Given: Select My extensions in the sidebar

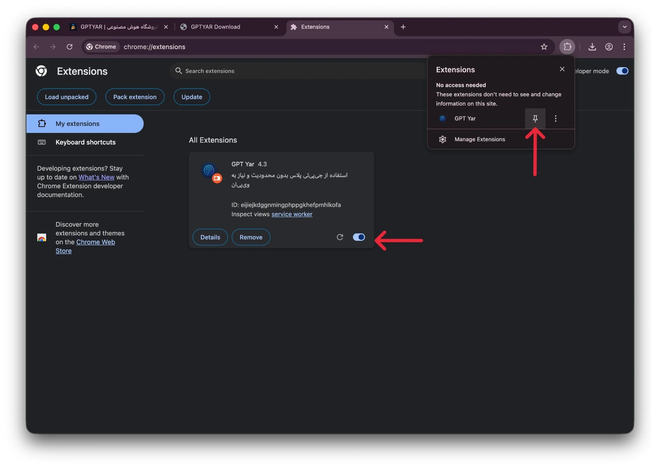Looking at the screenshot, I should point(85,124).
